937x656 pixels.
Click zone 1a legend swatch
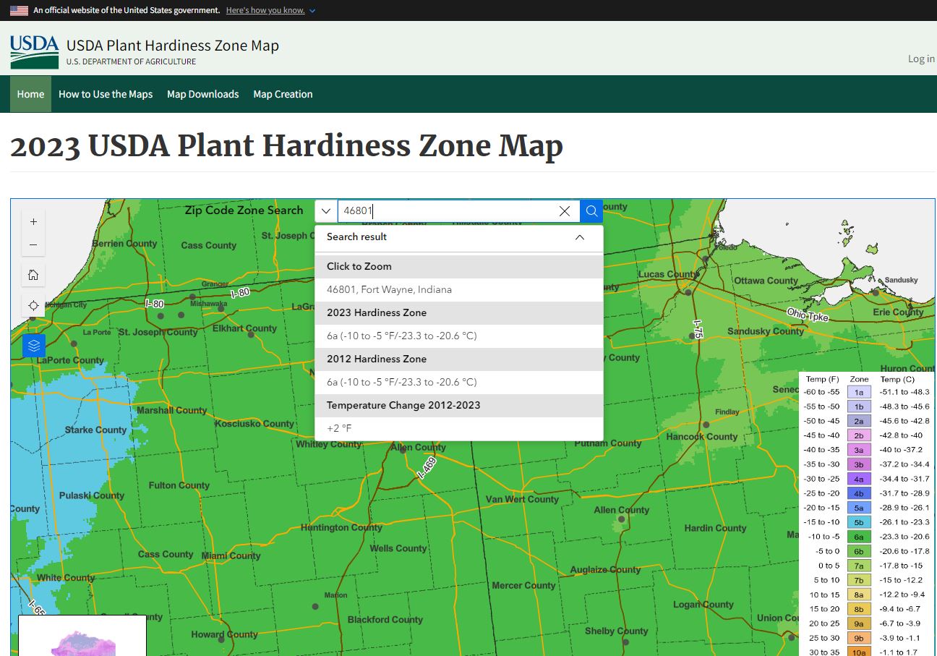[x=859, y=392]
